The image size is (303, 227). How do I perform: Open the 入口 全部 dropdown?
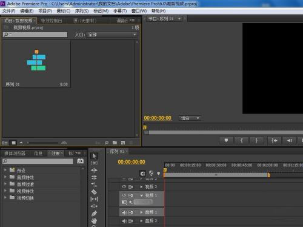pyautogui.click(x=112, y=35)
